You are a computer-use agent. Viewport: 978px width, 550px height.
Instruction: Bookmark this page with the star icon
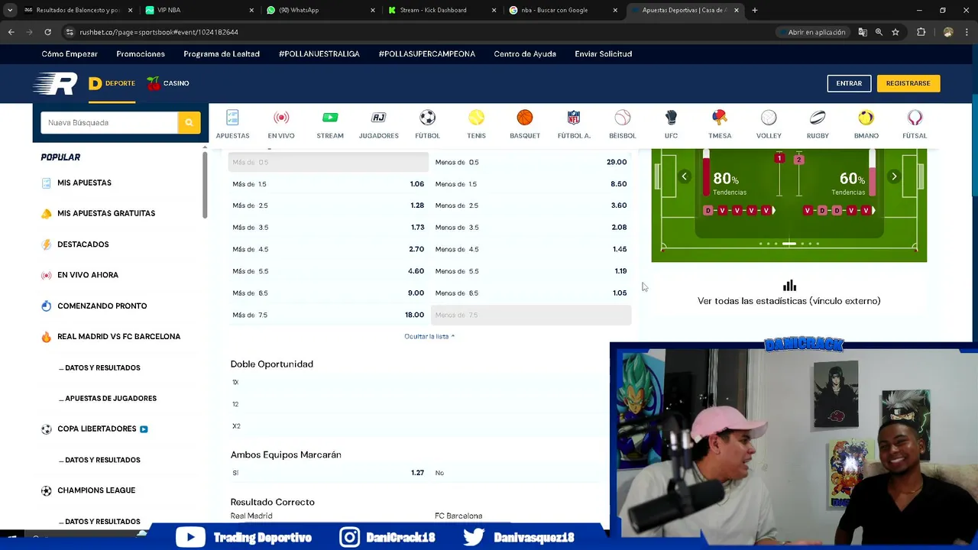tap(895, 32)
